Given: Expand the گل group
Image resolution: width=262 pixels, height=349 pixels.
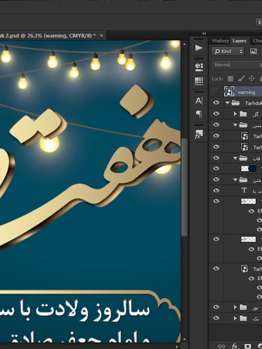Looking at the screenshot, I should (235, 114).
